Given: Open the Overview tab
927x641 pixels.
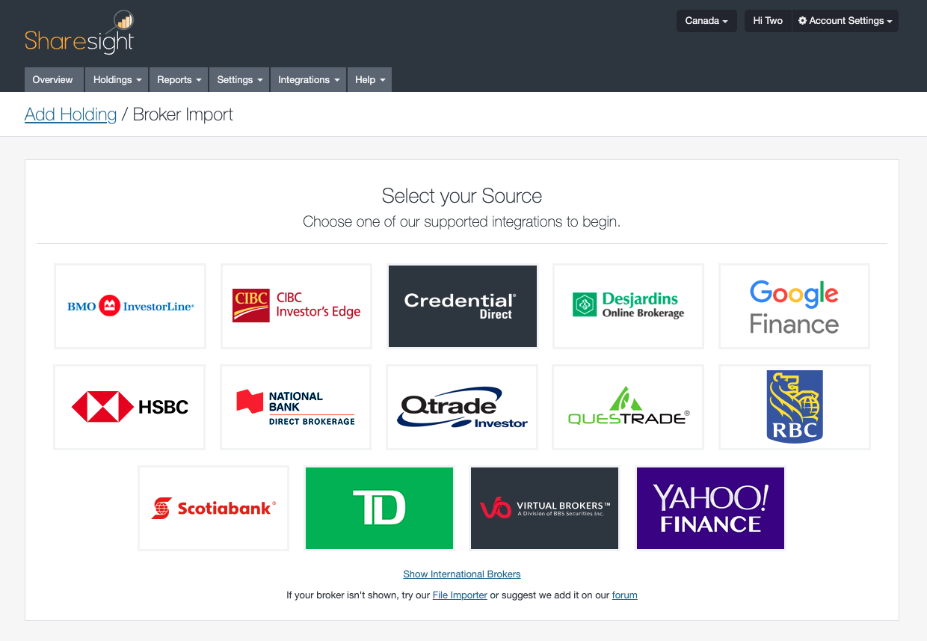Looking at the screenshot, I should (52, 80).
